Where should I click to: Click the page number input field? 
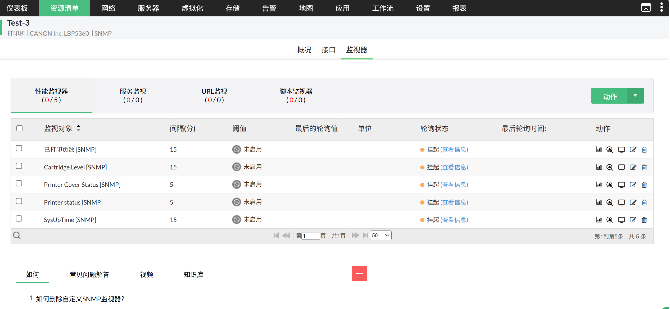click(311, 236)
